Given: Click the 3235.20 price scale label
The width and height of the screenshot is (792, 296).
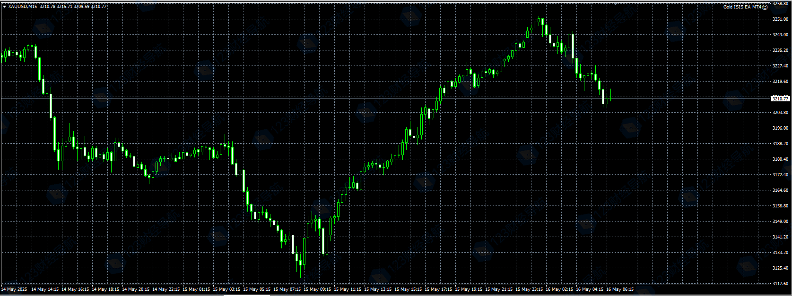Looking at the screenshot, I should (780, 50).
